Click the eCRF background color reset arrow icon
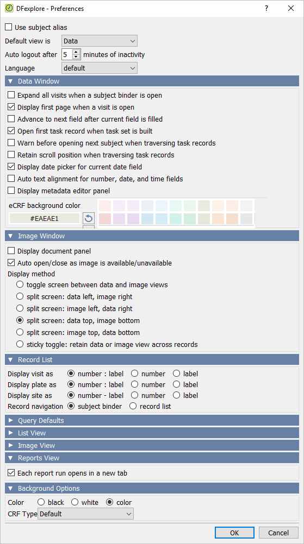This screenshot has height=544, width=304. coord(89,219)
